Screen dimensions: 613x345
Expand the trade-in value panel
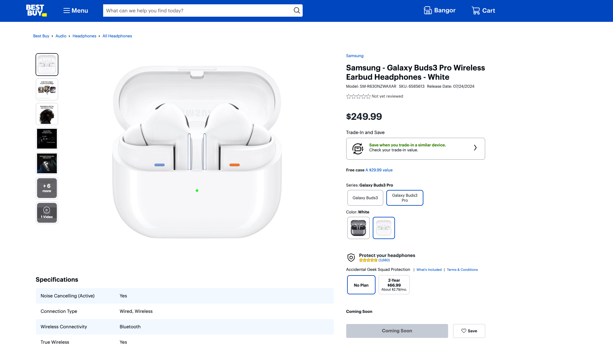[x=475, y=148]
